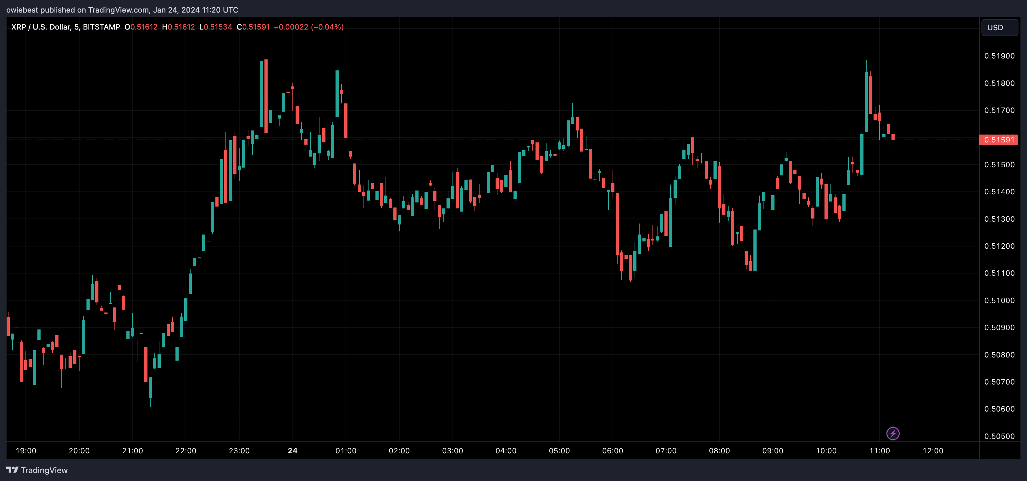Click the 0.51900 level on the price scale

[x=999, y=56]
